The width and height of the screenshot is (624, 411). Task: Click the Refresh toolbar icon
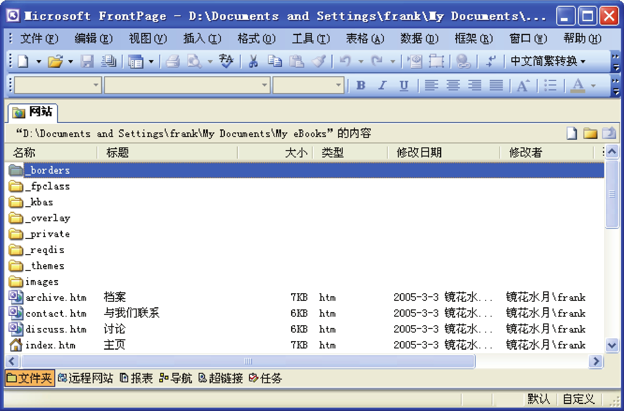[491, 61]
